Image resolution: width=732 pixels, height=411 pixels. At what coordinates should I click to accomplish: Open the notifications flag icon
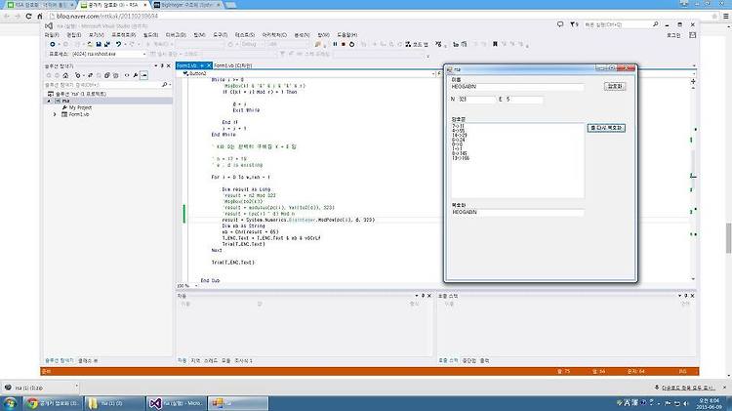pyautogui.click(x=574, y=24)
